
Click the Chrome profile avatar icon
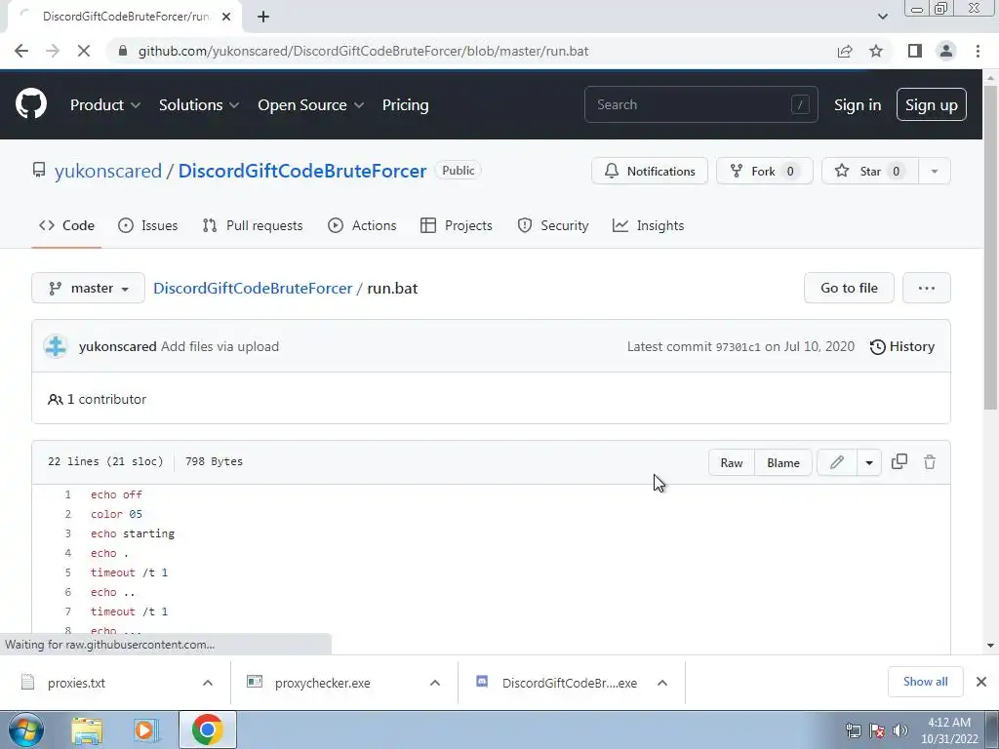click(946, 51)
